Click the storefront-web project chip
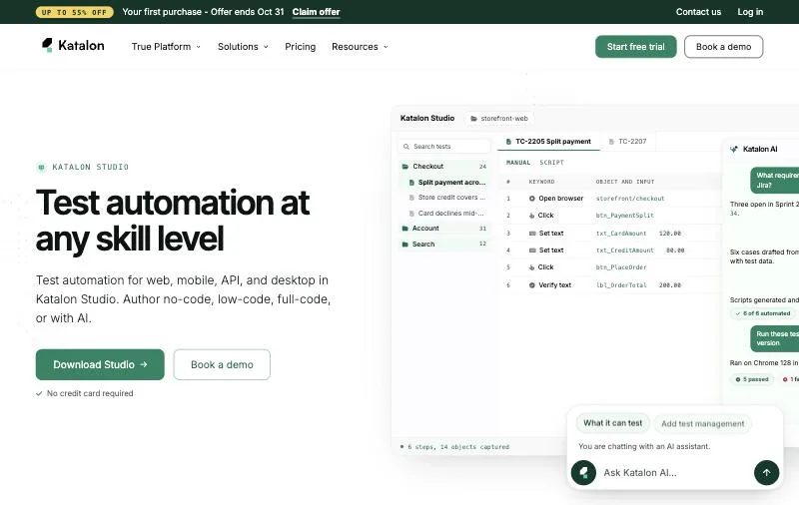Screen dimensions: 799x505 [498, 119]
